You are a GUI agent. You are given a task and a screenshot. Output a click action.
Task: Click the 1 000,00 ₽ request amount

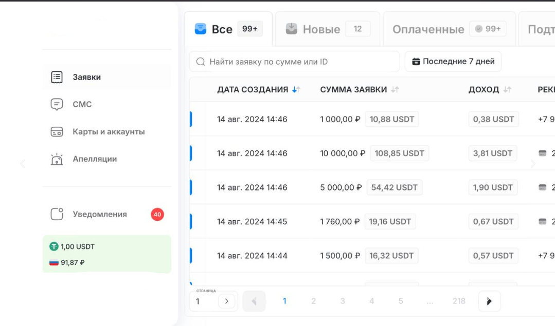[340, 120]
